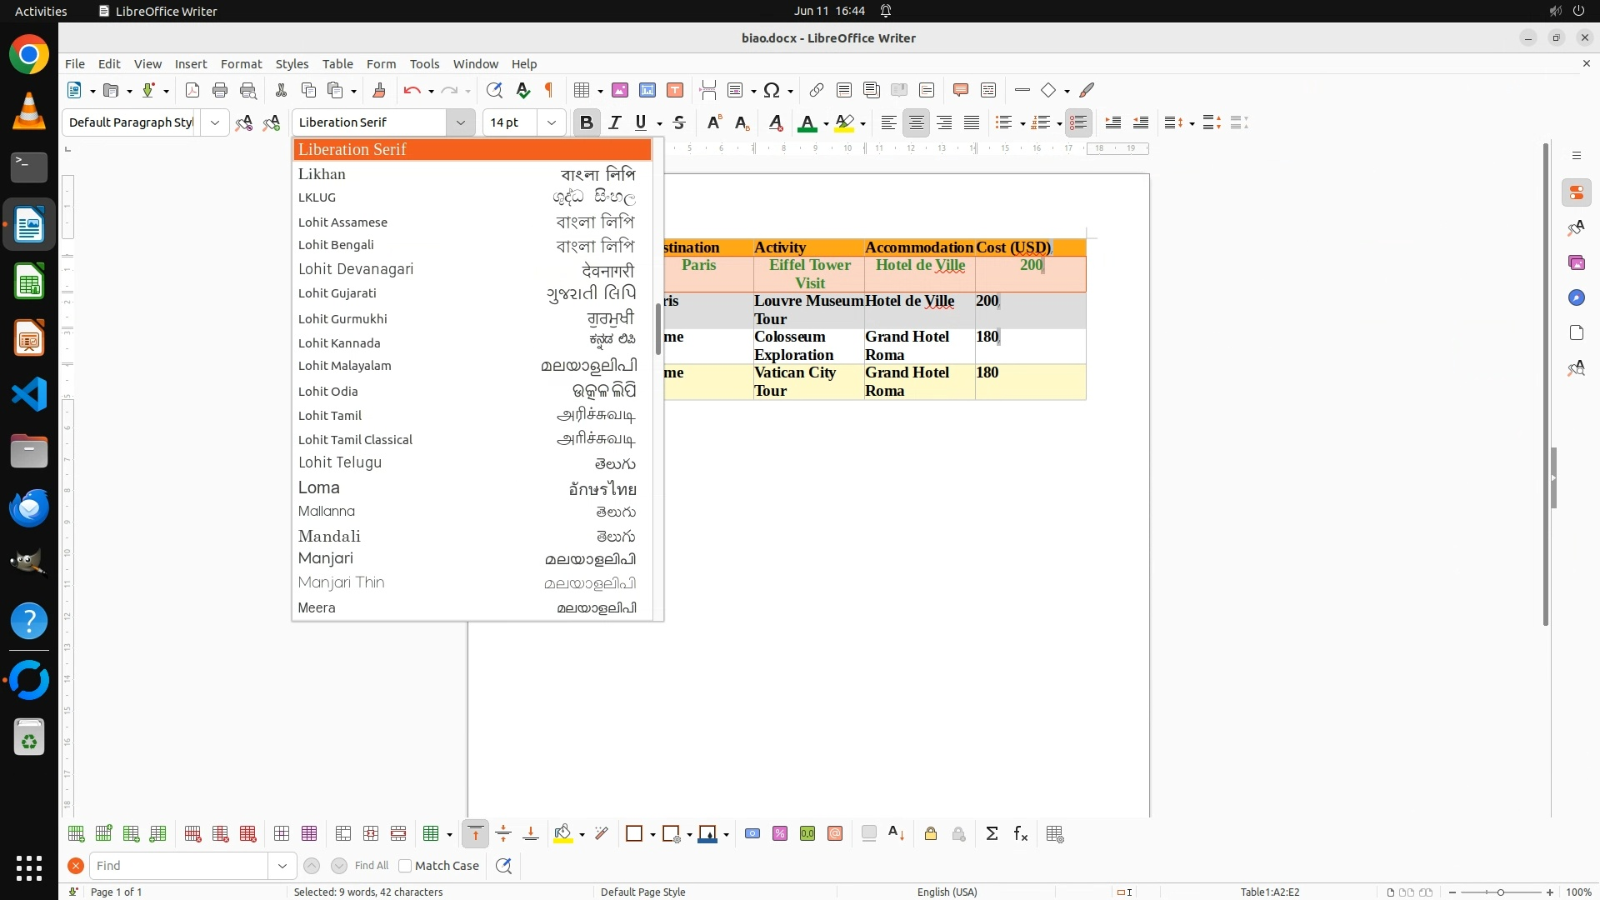
Task: Select Lohit Devanagari from font list
Action: [356, 269]
